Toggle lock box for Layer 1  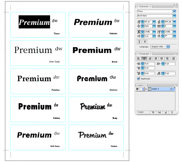[x=141, y=89]
